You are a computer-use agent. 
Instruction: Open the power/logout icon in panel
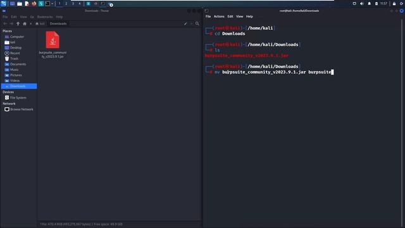pos(401,4)
